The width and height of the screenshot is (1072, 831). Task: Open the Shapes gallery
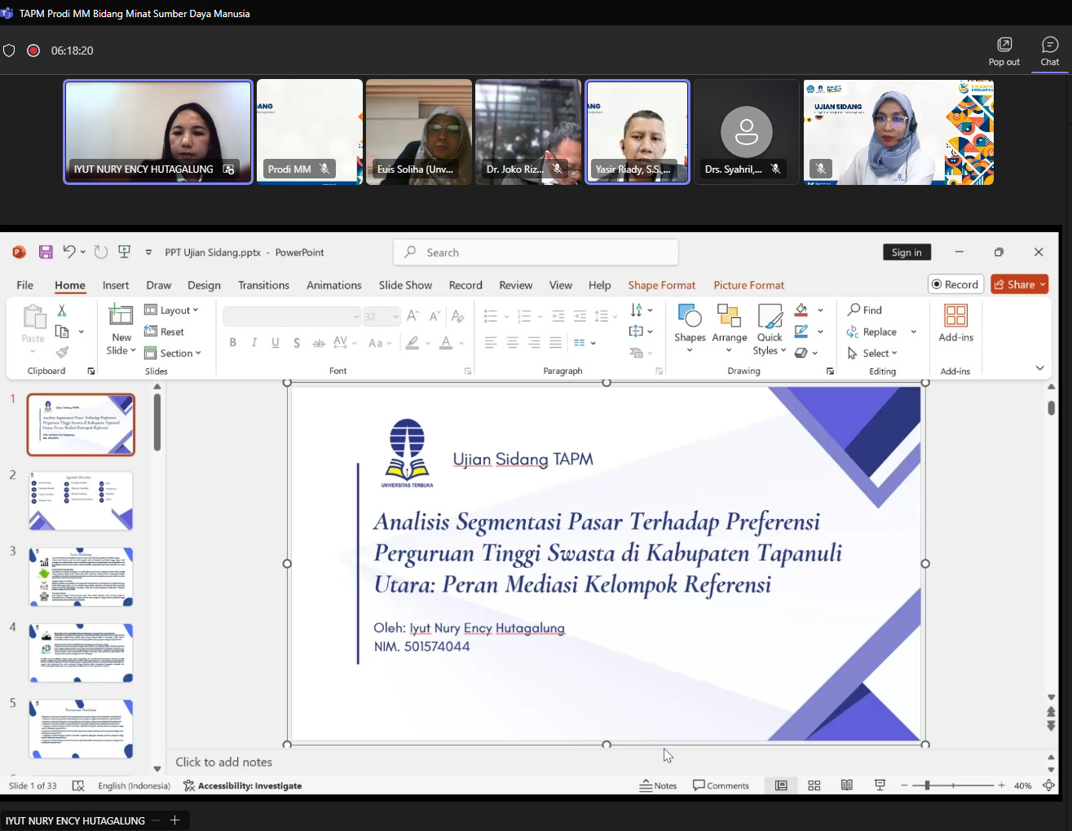(x=690, y=324)
